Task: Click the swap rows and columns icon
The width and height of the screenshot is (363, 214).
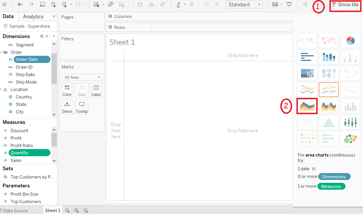Action: click(x=140, y=5)
